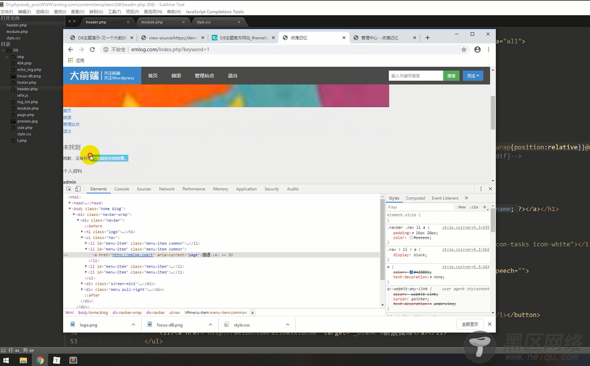
Task: Switch to the module.php editor tab
Action: (x=151, y=22)
